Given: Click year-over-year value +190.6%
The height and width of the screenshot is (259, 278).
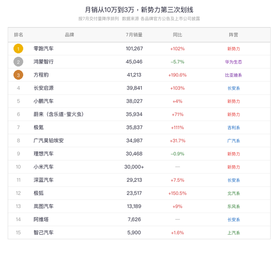Looking at the screenshot, I should (x=178, y=75).
